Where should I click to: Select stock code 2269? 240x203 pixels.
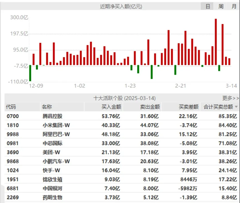pos(13,197)
